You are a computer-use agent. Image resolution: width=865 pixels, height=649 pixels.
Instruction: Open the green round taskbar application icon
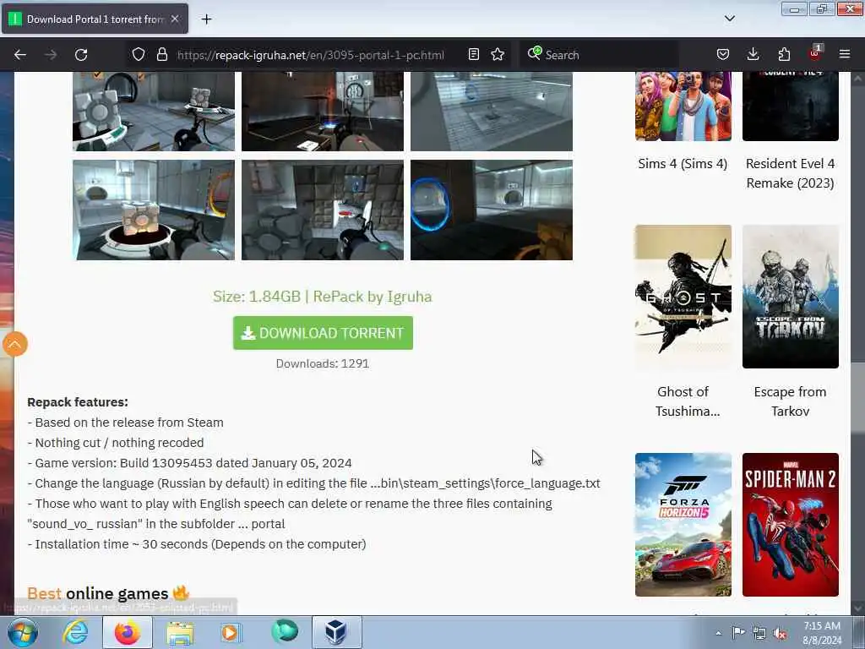click(x=285, y=631)
